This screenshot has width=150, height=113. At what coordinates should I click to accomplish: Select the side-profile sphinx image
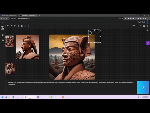pyautogui.click(x=27, y=47)
